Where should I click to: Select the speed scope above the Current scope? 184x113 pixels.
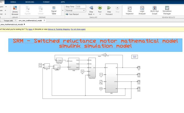point(139,81)
